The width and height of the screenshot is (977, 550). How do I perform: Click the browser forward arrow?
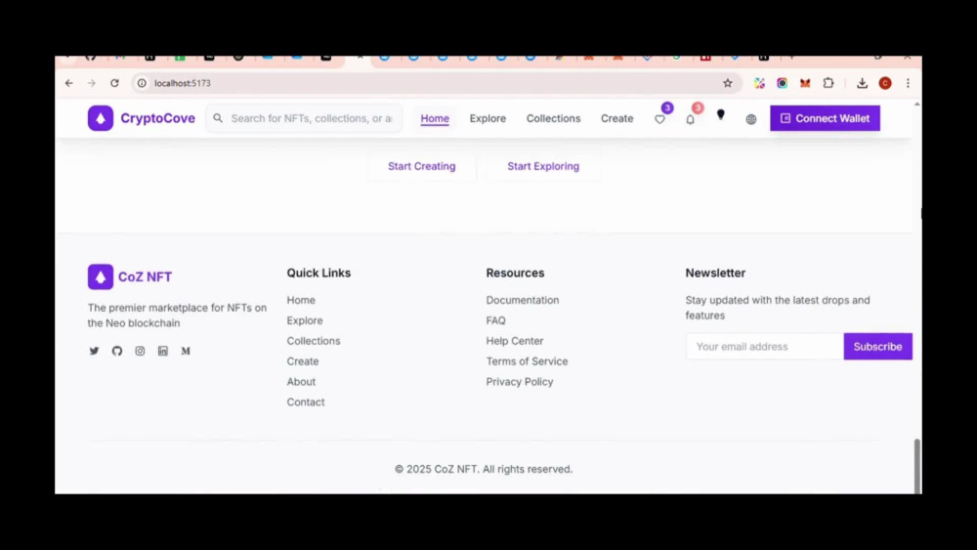click(92, 83)
